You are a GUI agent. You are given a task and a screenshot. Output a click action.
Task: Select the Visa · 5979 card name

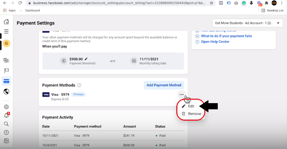pos(60,95)
